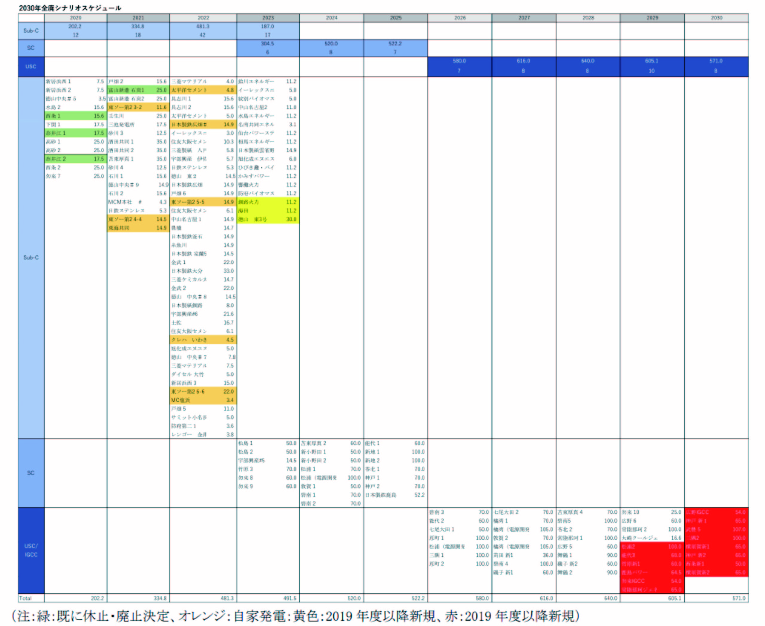Viewport: 765px width, 626px height.
Task: Click the row 勿来 9
Action: (268, 487)
